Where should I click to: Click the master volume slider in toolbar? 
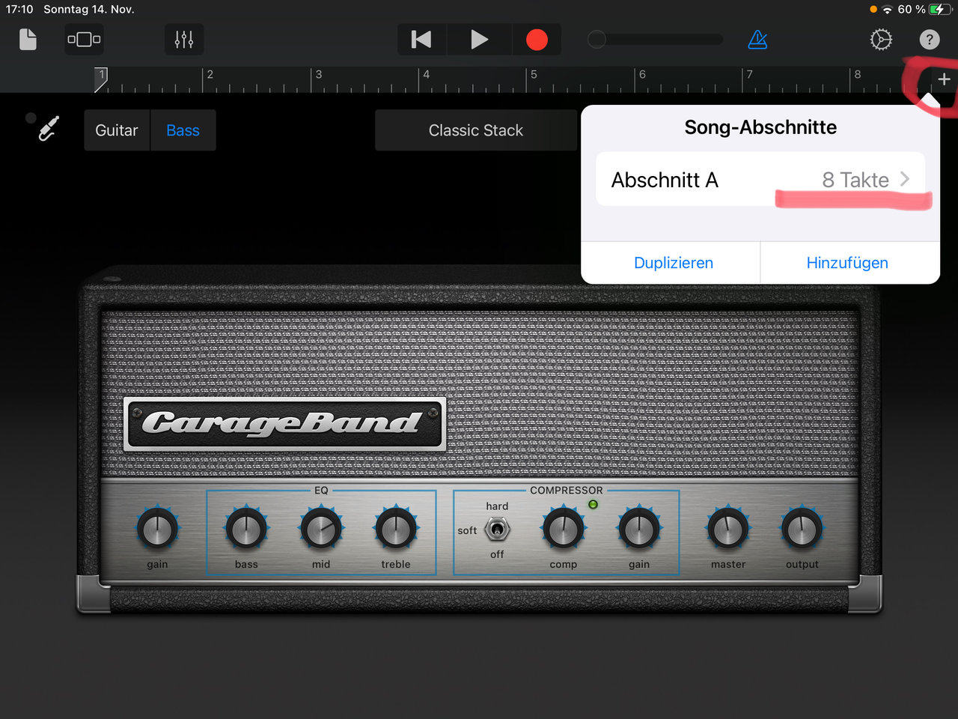click(x=655, y=40)
